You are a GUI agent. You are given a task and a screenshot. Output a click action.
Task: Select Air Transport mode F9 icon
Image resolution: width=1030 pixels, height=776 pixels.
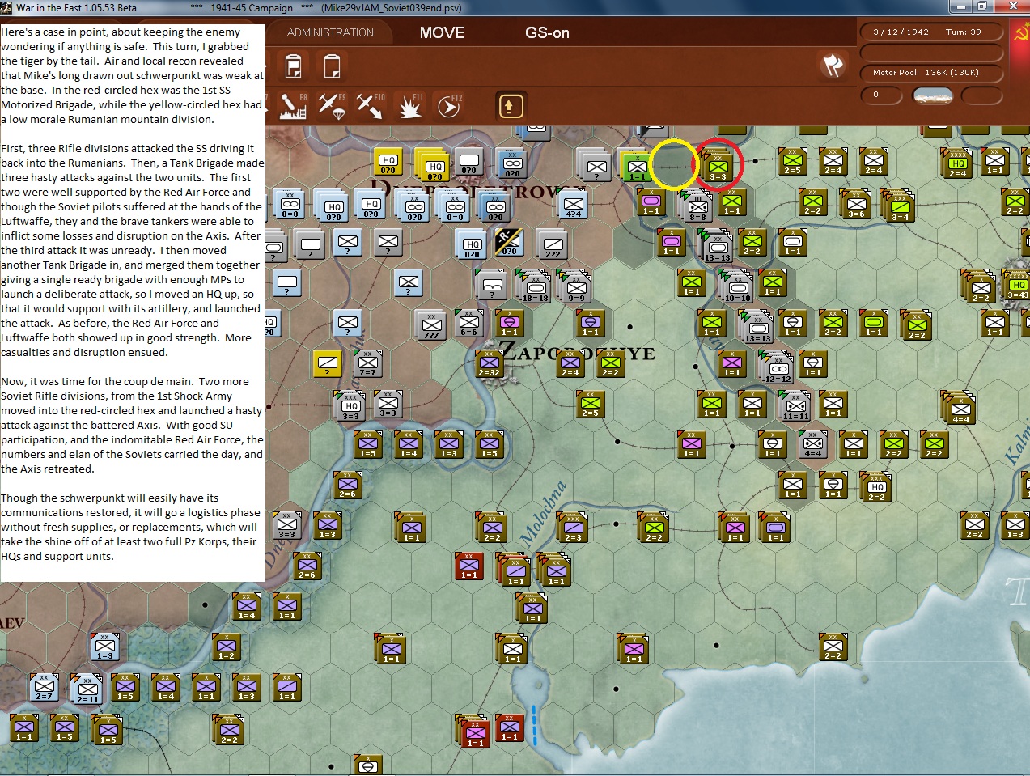click(x=332, y=105)
